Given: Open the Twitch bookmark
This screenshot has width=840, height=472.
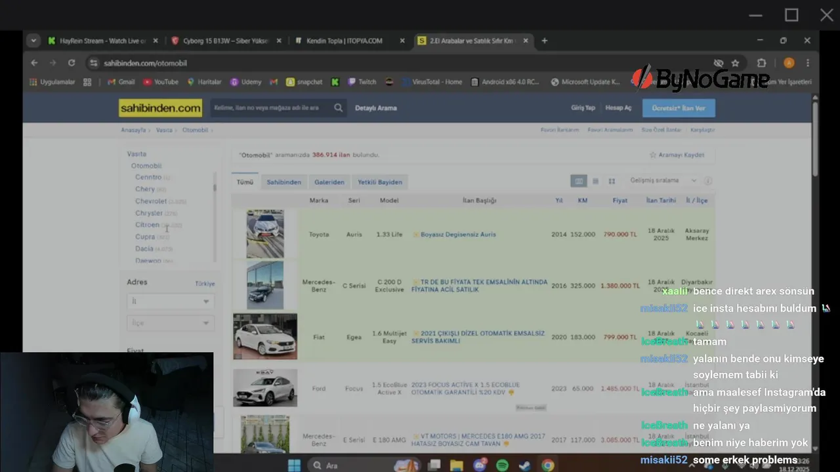Looking at the screenshot, I should point(362,82).
